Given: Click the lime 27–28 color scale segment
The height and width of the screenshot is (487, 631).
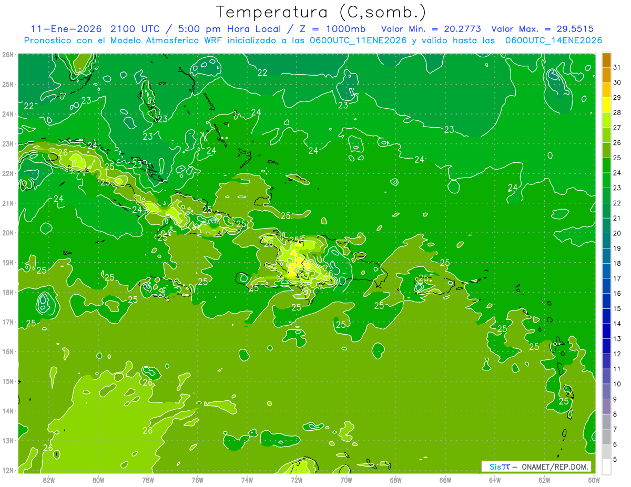Looking at the screenshot, I should click(606, 120).
